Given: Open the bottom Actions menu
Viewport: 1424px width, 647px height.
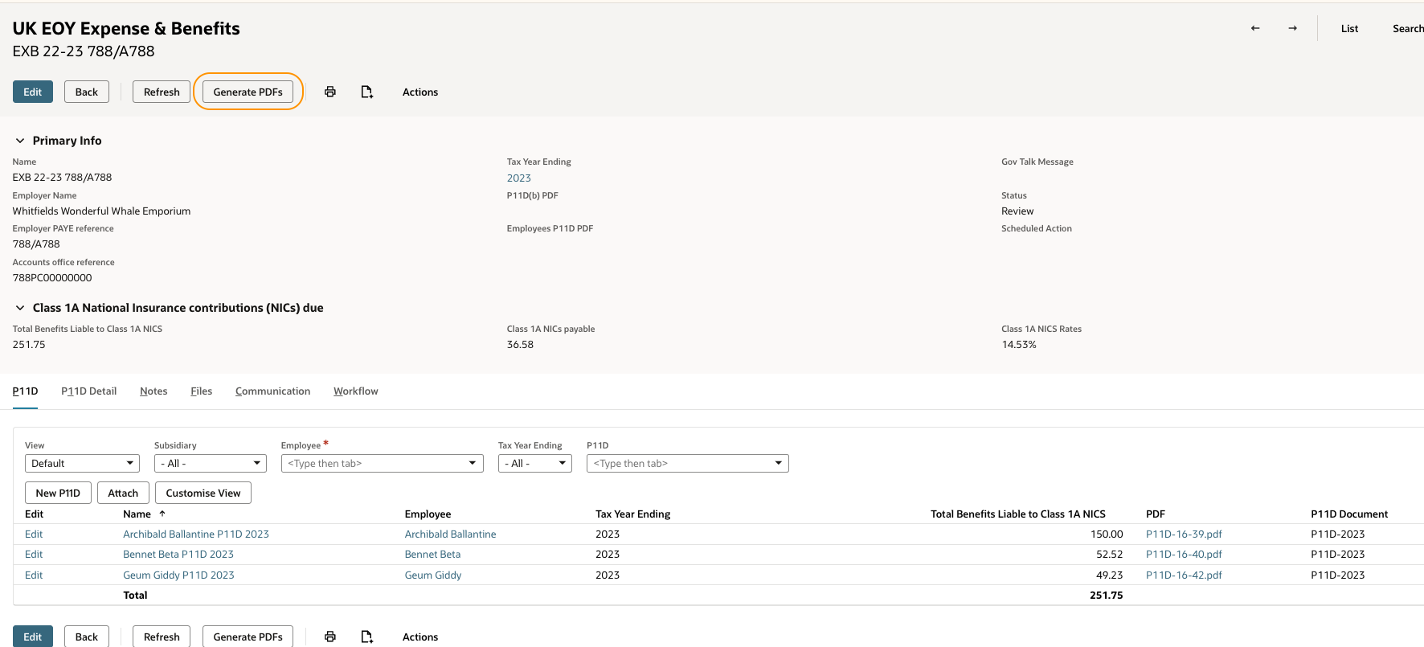Looking at the screenshot, I should [420, 637].
